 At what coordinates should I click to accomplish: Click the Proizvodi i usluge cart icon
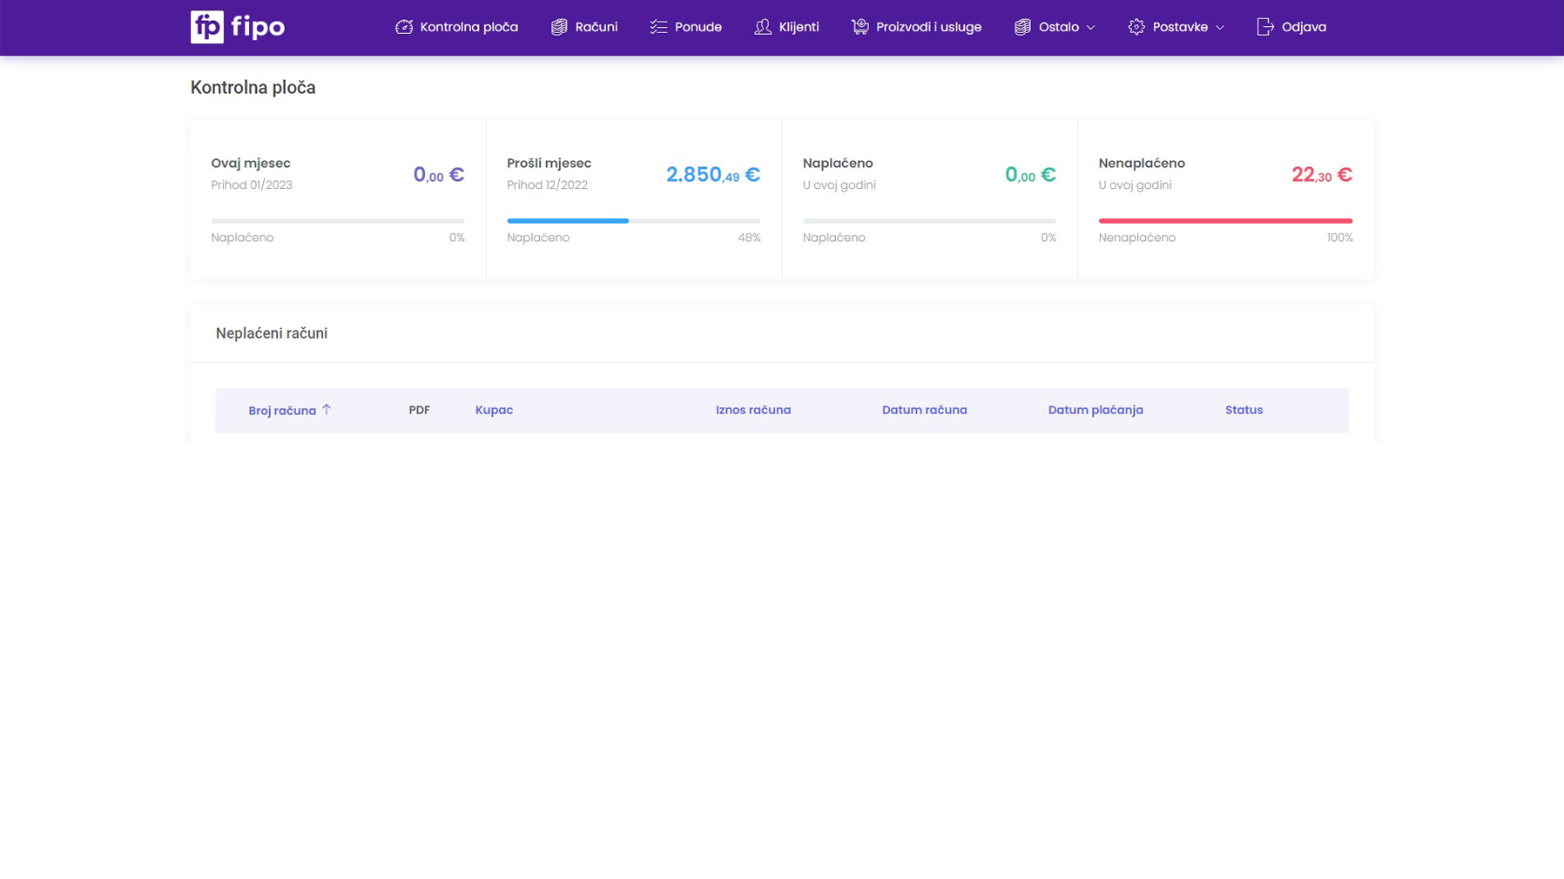860,27
